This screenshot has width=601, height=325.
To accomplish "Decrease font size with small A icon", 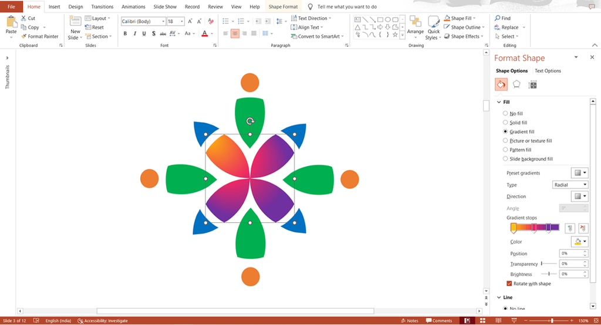I will (200, 22).
